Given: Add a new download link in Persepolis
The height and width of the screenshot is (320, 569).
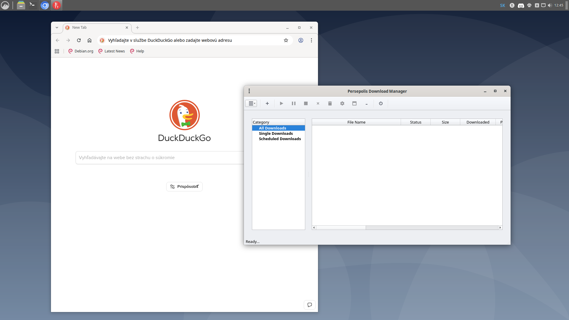Looking at the screenshot, I should (267, 103).
